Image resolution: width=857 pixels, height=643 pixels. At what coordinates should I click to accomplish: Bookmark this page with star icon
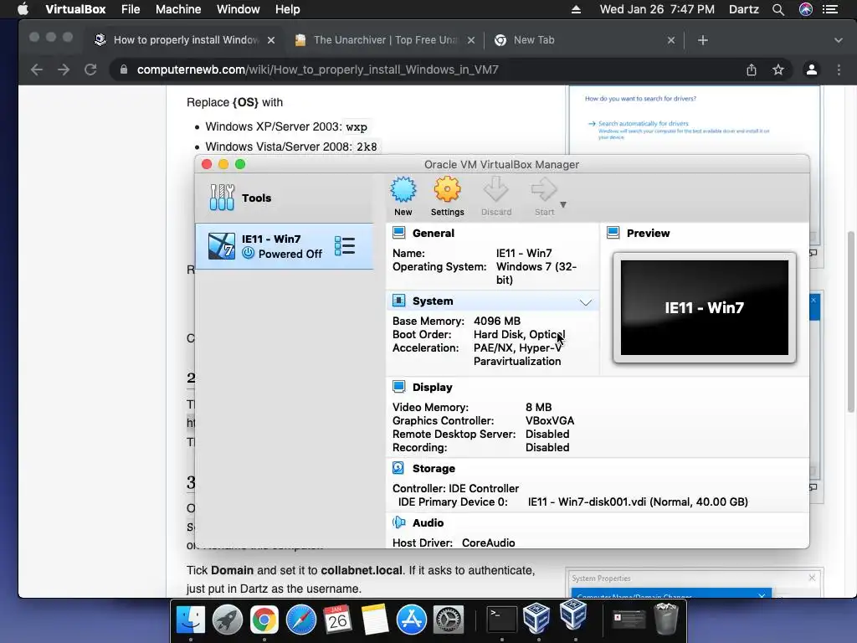778,69
